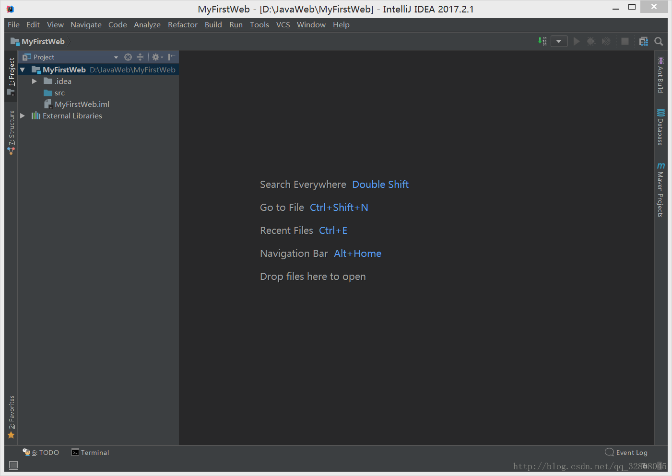This screenshot has width=672, height=476.
Task: Open the Analyze menu
Action: point(147,24)
